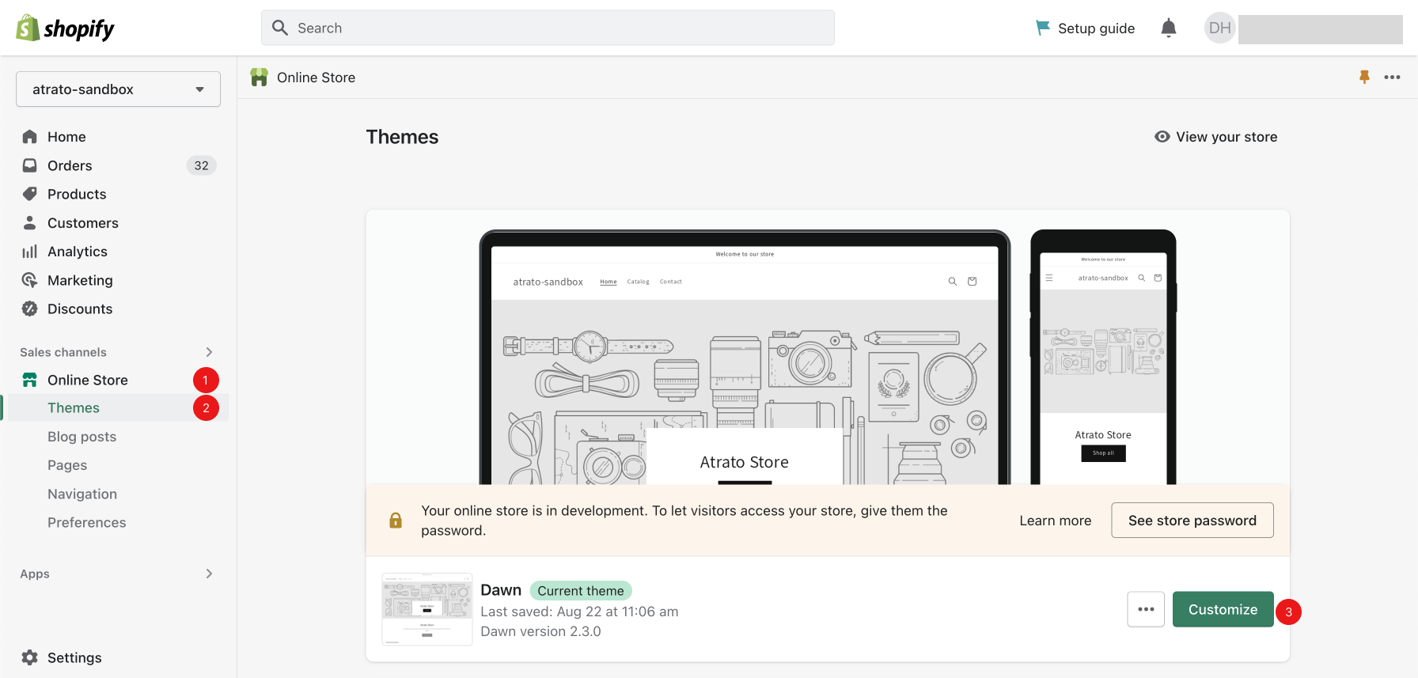Open the Setup guide

click(1085, 28)
